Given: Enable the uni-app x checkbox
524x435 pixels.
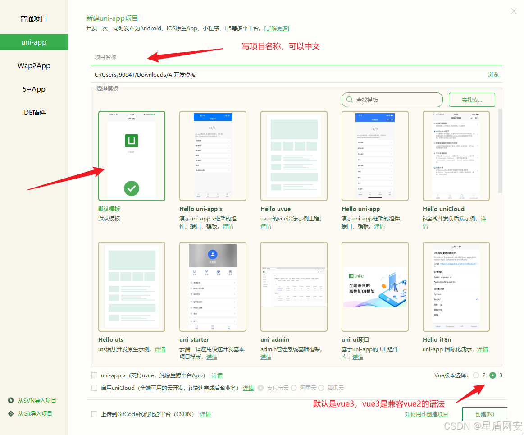Looking at the screenshot, I should tap(94, 375).
